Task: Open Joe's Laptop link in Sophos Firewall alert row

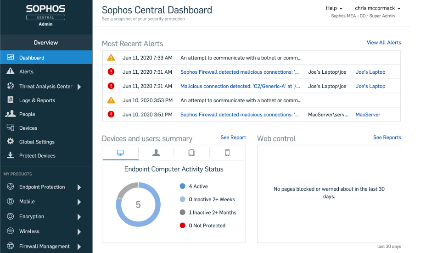Action: point(370,72)
